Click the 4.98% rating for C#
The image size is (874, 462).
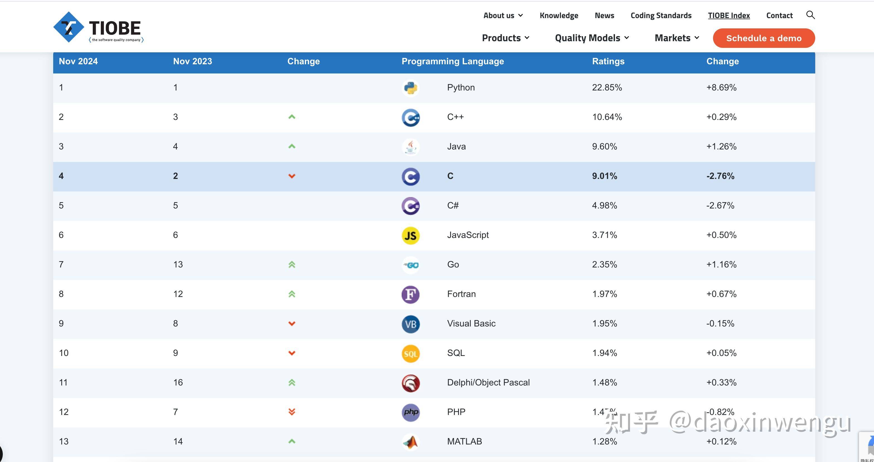click(x=604, y=205)
